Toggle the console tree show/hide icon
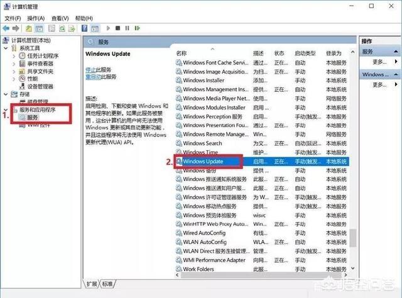The width and height of the screenshot is (402, 298). (39, 28)
